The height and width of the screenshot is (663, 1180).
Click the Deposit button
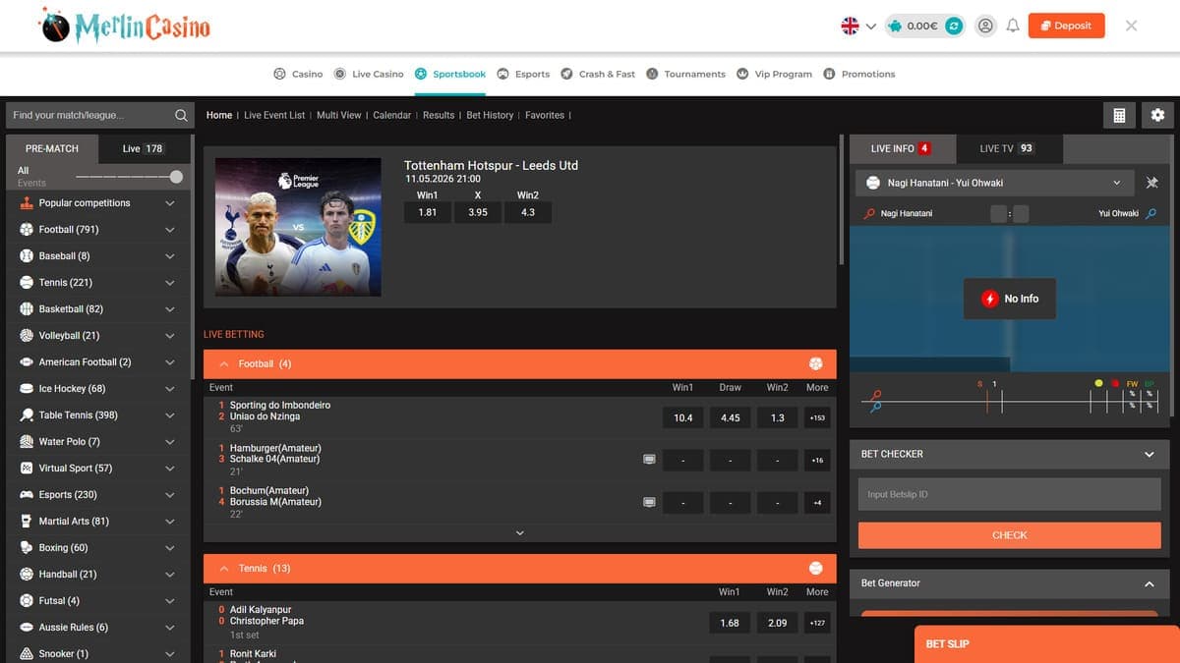pyautogui.click(x=1066, y=26)
